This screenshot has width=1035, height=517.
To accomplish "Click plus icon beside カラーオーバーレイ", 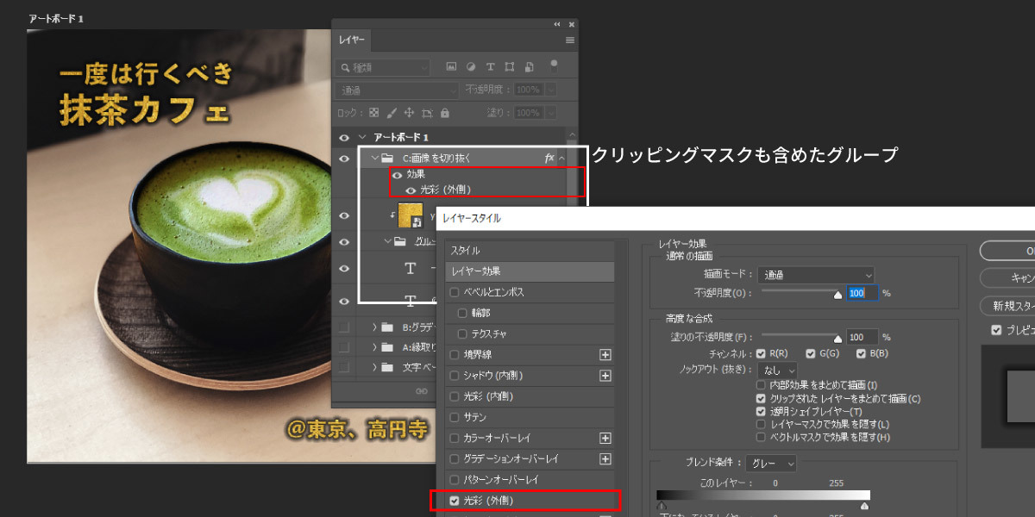I will (x=605, y=438).
